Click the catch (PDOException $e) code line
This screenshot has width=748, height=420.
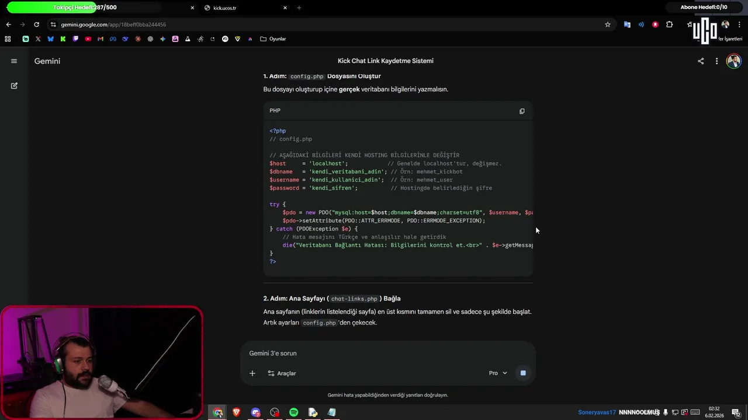(314, 229)
